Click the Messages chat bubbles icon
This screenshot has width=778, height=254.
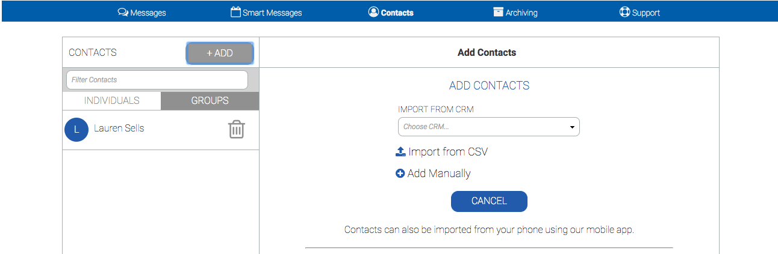point(123,12)
